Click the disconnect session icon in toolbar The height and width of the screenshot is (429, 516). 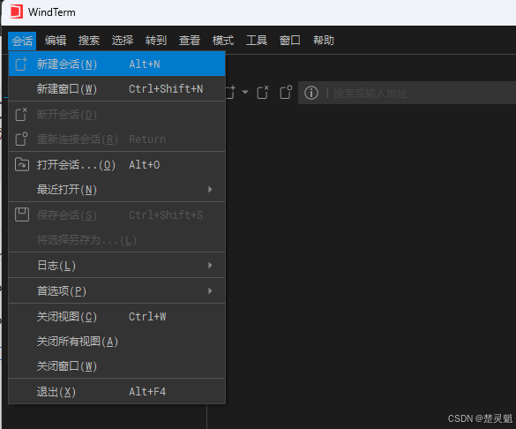[x=263, y=93]
